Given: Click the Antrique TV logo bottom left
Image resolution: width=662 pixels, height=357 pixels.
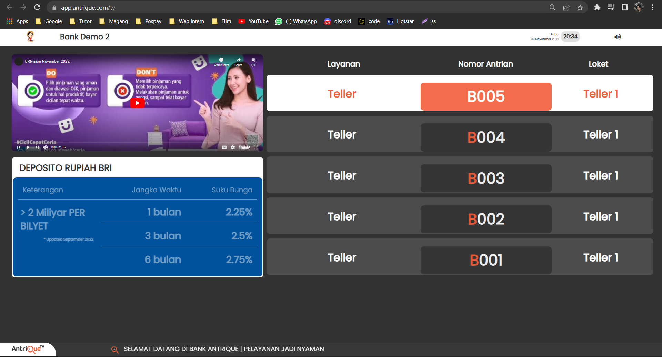Looking at the screenshot, I should coord(28,349).
